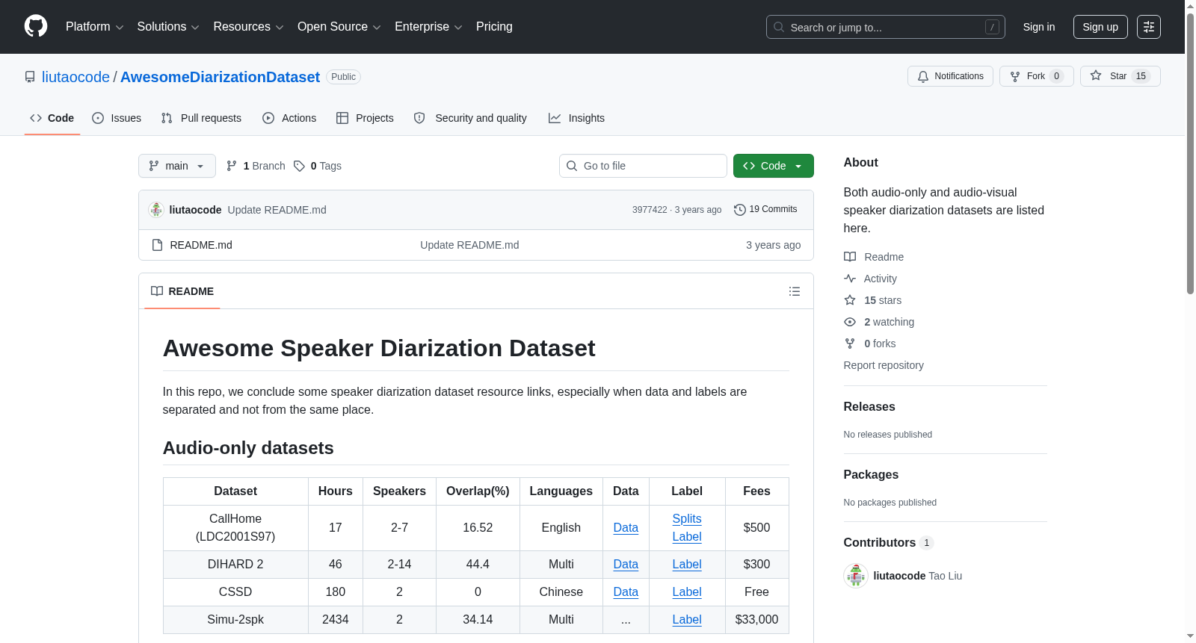The height and width of the screenshot is (643, 1196).
Task: Click the Readme book icon in About
Action: click(x=850, y=257)
